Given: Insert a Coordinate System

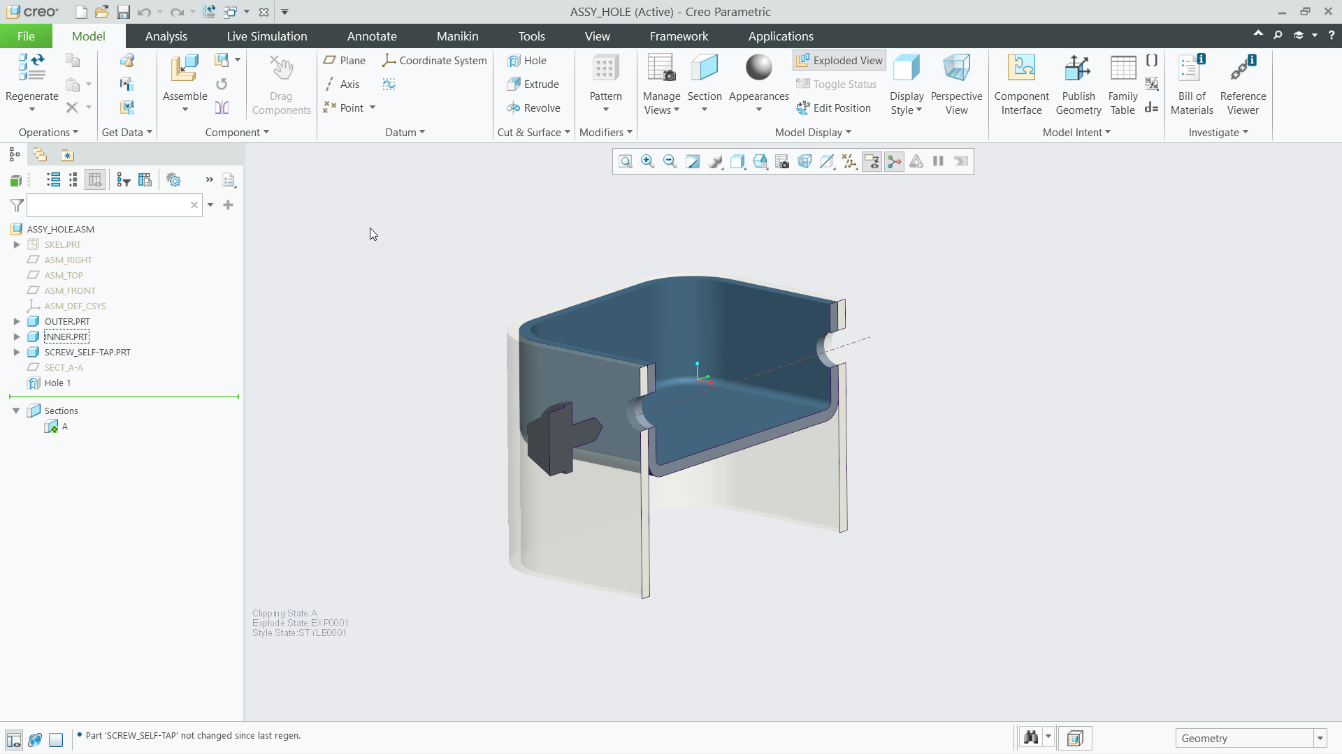Looking at the screenshot, I should [435, 61].
